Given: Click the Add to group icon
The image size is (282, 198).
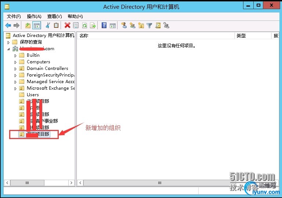Looking at the screenshot, I should [166, 26].
